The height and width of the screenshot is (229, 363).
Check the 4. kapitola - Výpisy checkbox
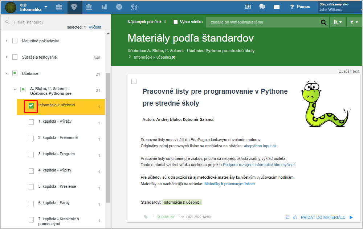coord(31,171)
